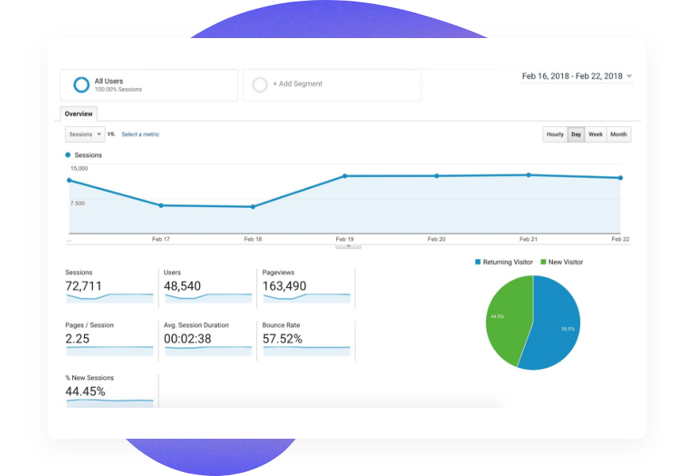Select Week granularity for the chart
This screenshot has width=694, height=476.
[595, 134]
